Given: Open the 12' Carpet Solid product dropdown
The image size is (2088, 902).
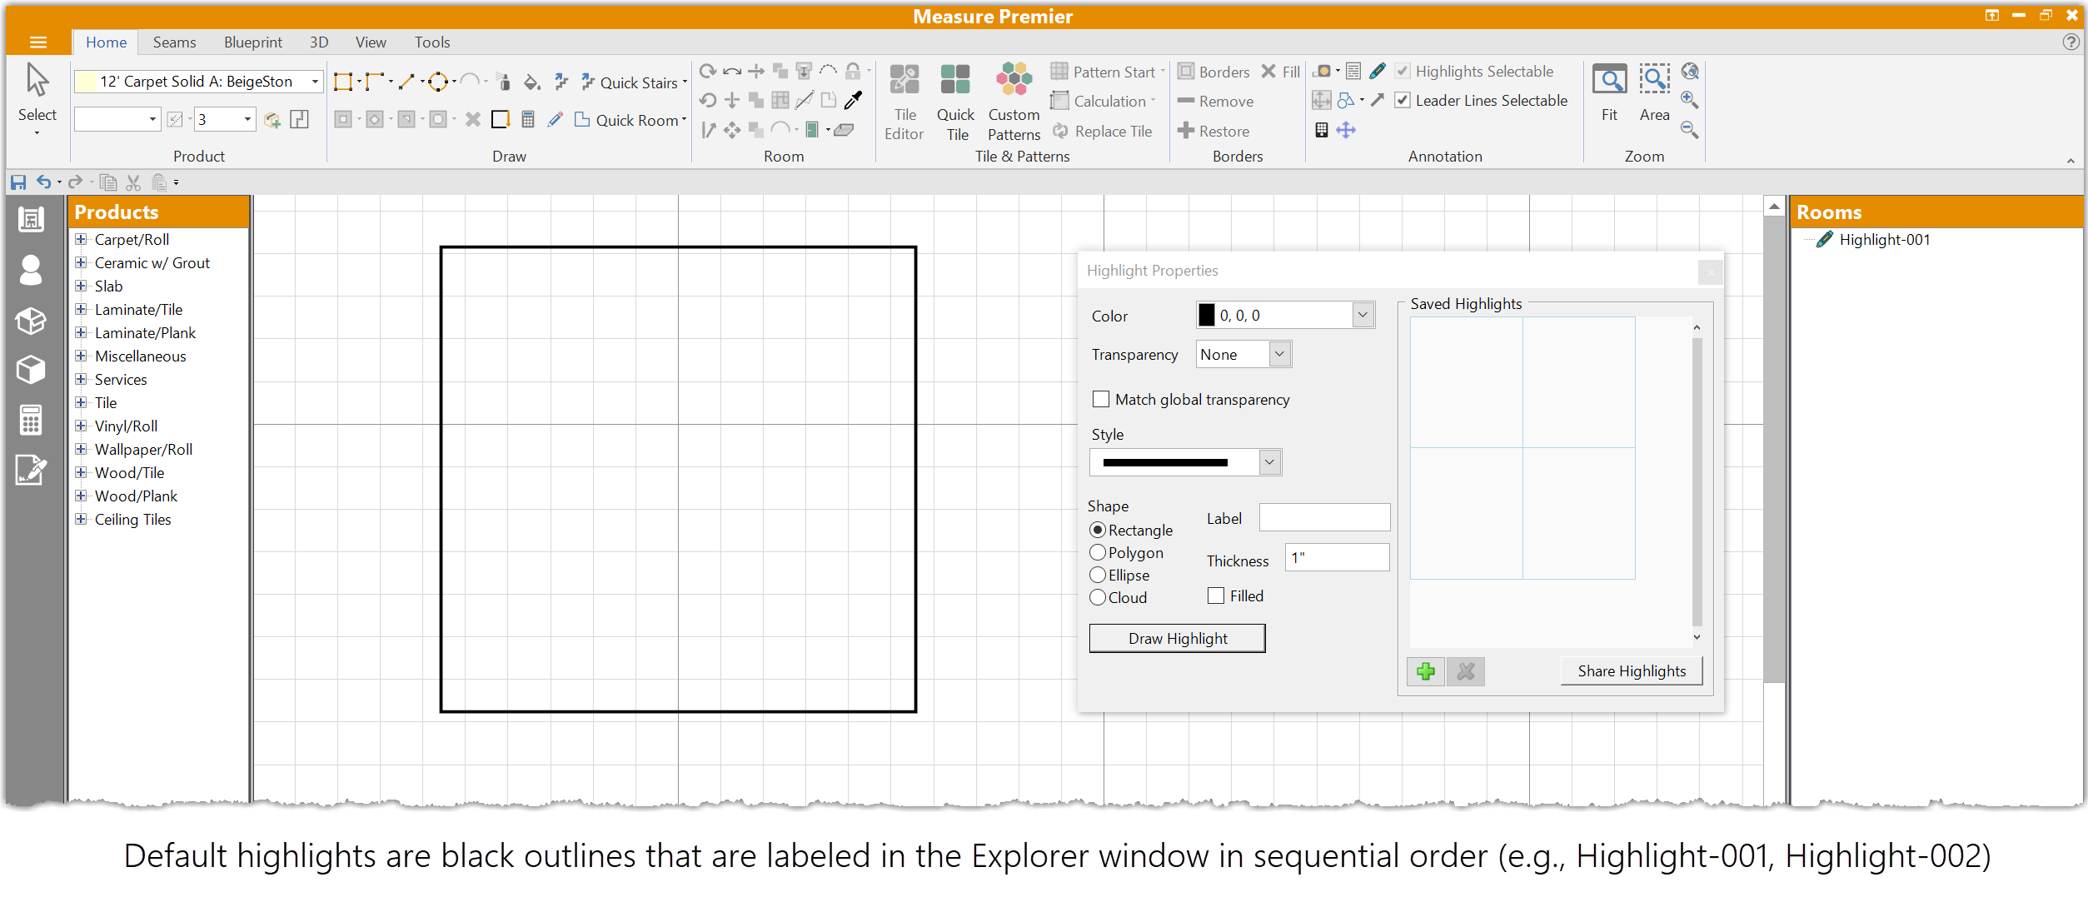Looking at the screenshot, I should pos(315,82).
